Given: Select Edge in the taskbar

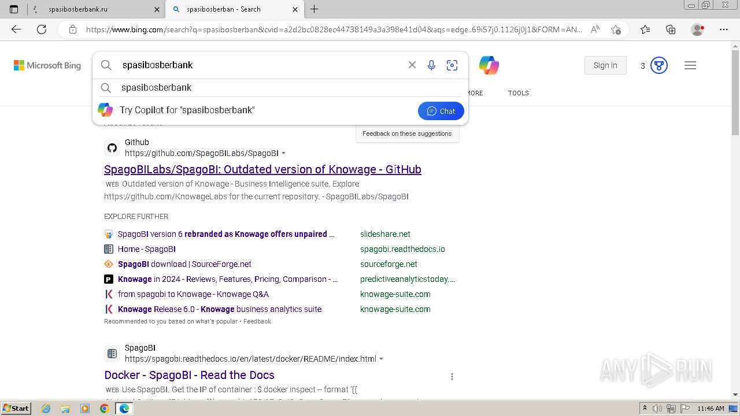Looking at the screenshot, I should click(x=124, y=408).
